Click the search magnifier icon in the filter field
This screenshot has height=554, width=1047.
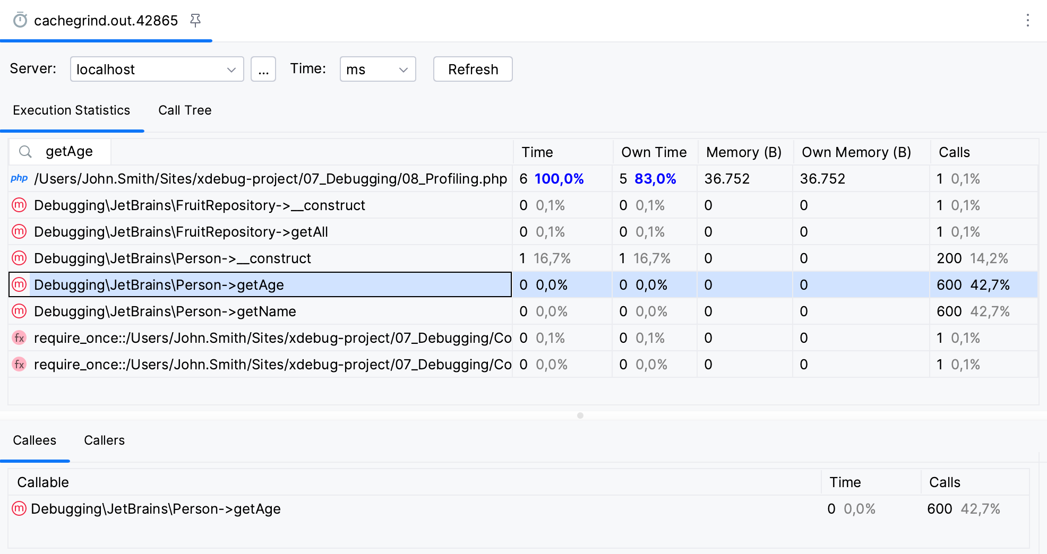coord(25,152)
